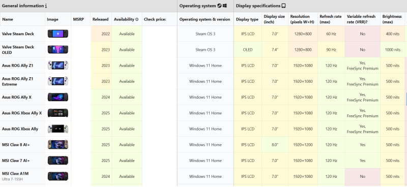This screenshot has height=191, width=407.
Task: Click the info icon beside General information
Action: coord(46,6)
